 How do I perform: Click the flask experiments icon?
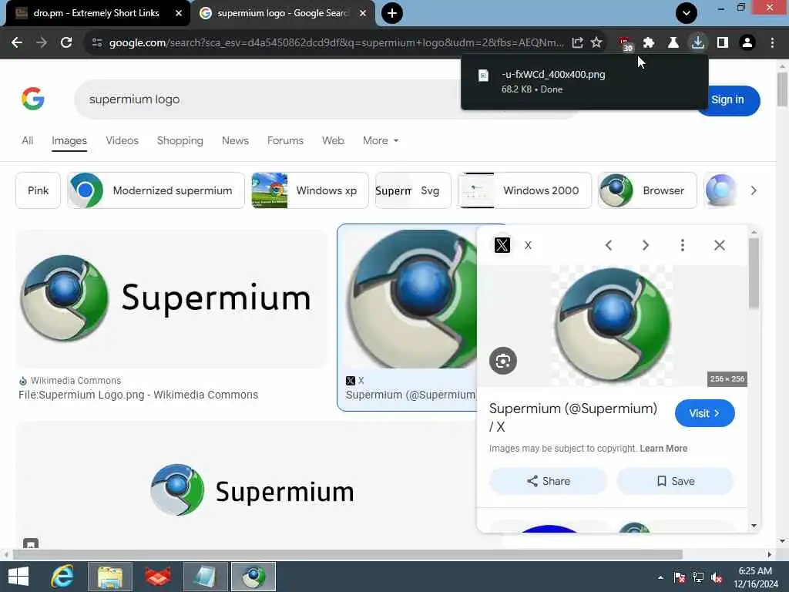pos(673,43)
